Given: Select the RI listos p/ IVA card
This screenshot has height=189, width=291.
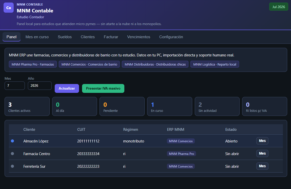Looking at the screenshot, I should pyautogui.click(x=265, y=107).
